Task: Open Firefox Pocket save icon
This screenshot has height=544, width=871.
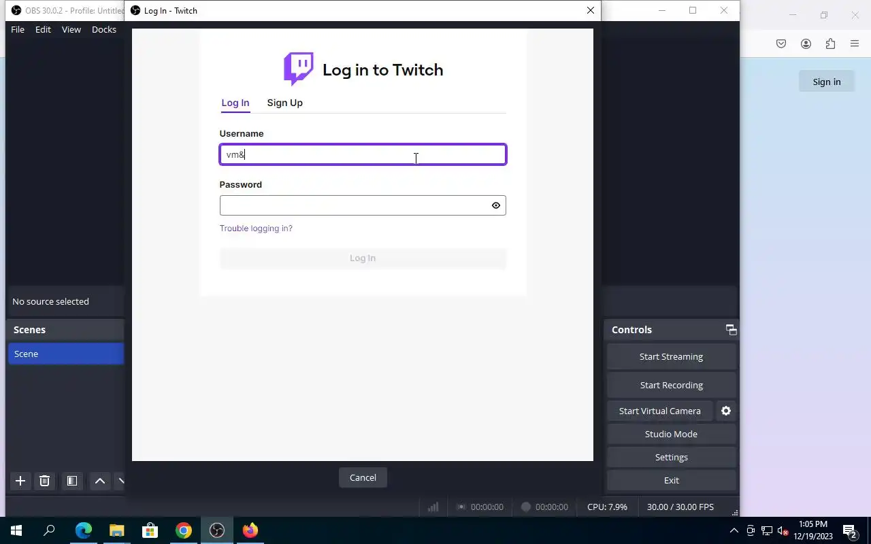Action: pos(781,44)
